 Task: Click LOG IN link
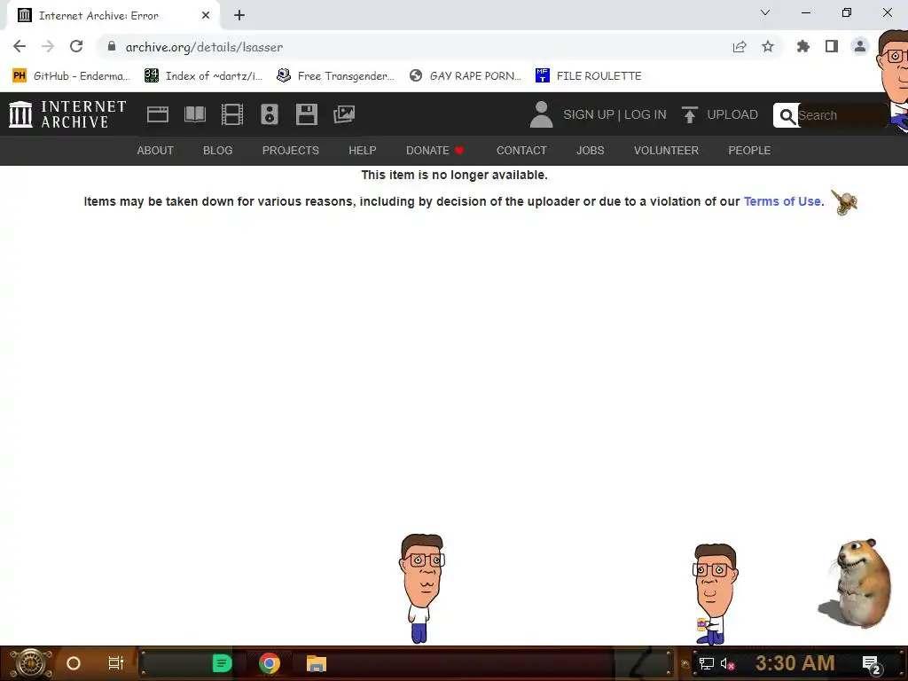646,114
